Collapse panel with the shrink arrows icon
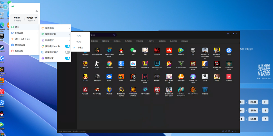This screenshot has width=273, height=136. pyautogui.click(x=37, y=11)
